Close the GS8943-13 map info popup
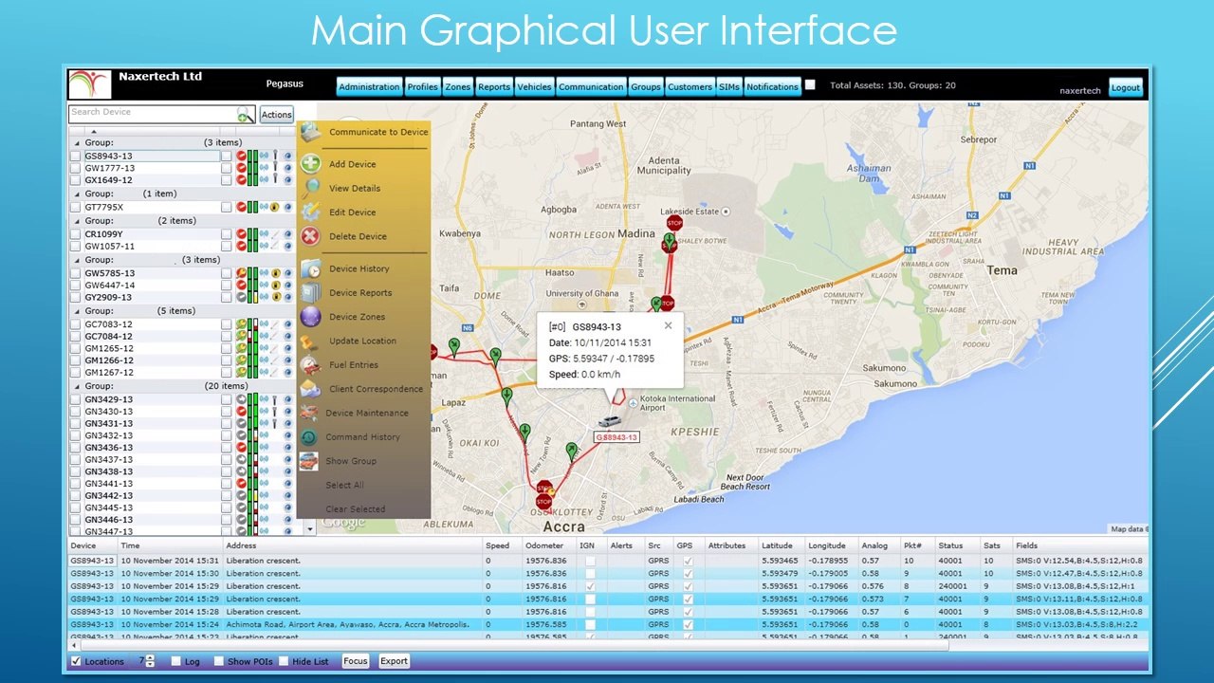The image size is (1214, 683). (668, 325)
